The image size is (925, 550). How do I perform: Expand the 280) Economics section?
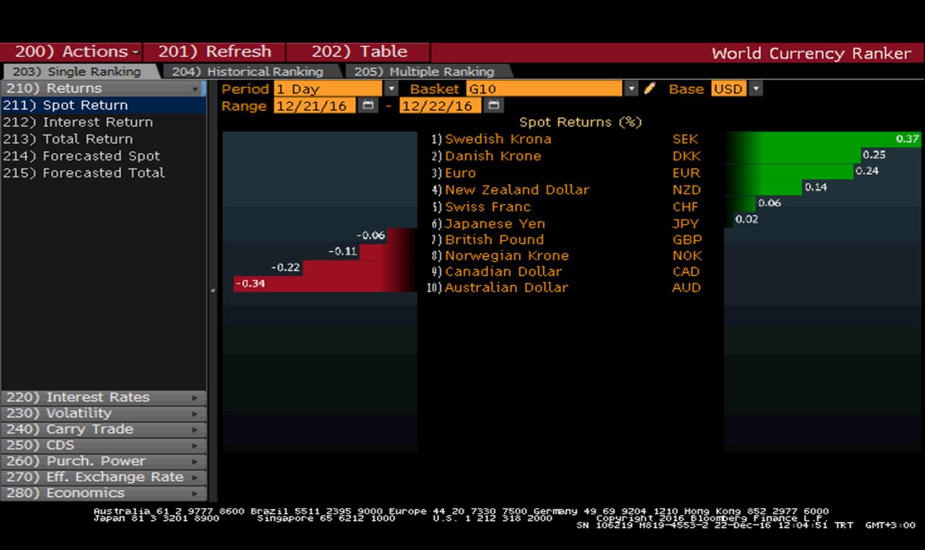pyautogui.click(x=103, y=493)
